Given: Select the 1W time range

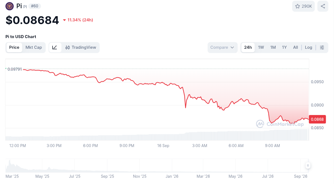Looking at the screenshot, I should pos(261,47).
